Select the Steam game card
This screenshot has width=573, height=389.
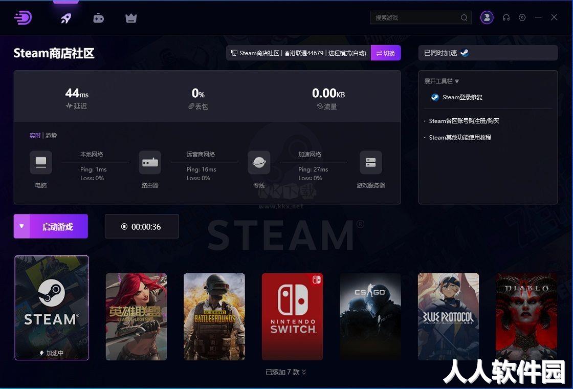coord(52,308)
